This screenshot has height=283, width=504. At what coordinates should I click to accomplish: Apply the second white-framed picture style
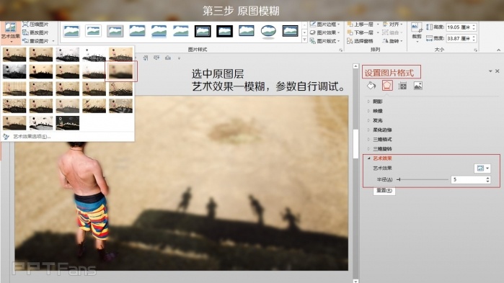click(x=93, y=31)
